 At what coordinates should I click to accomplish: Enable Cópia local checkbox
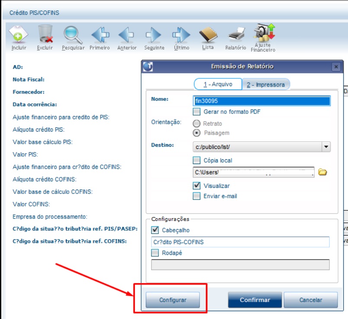click(x=197, y=160)
